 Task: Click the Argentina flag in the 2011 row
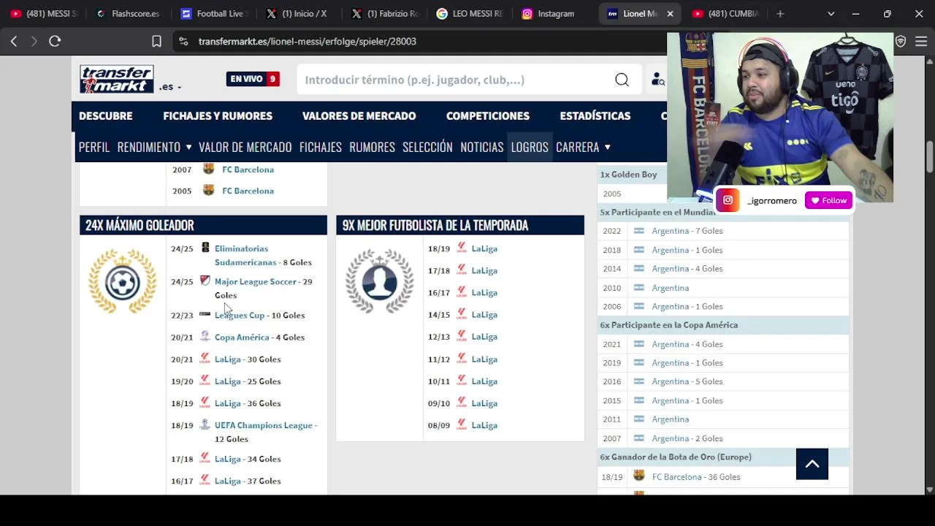tap(639, 419)
